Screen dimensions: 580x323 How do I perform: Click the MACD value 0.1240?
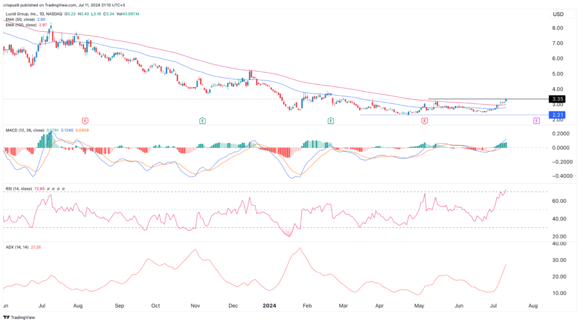tap(67, 130)
